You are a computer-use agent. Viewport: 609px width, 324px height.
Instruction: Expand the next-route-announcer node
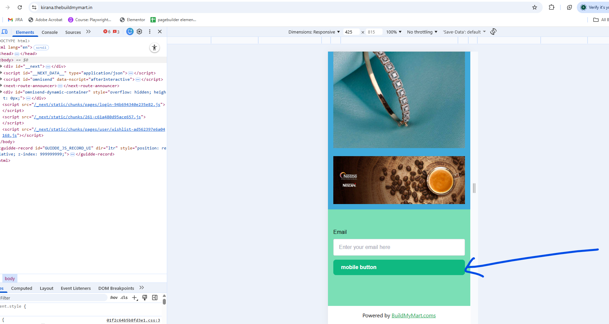[x=1, y=86]
